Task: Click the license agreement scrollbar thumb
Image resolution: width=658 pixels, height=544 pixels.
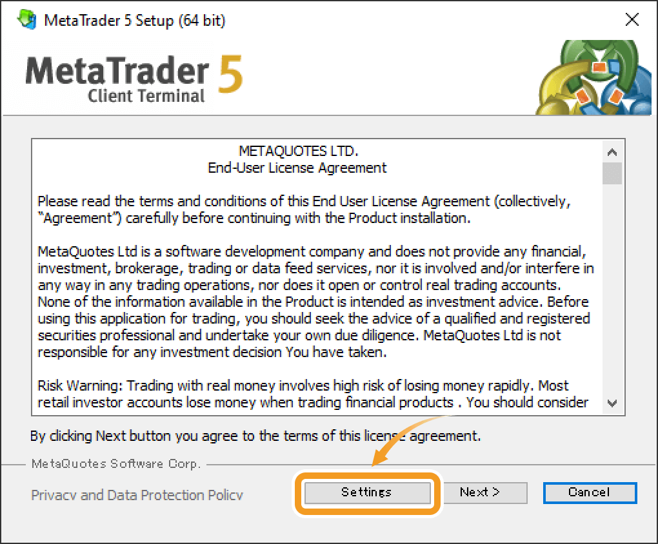Action: [x=612, y=173]
